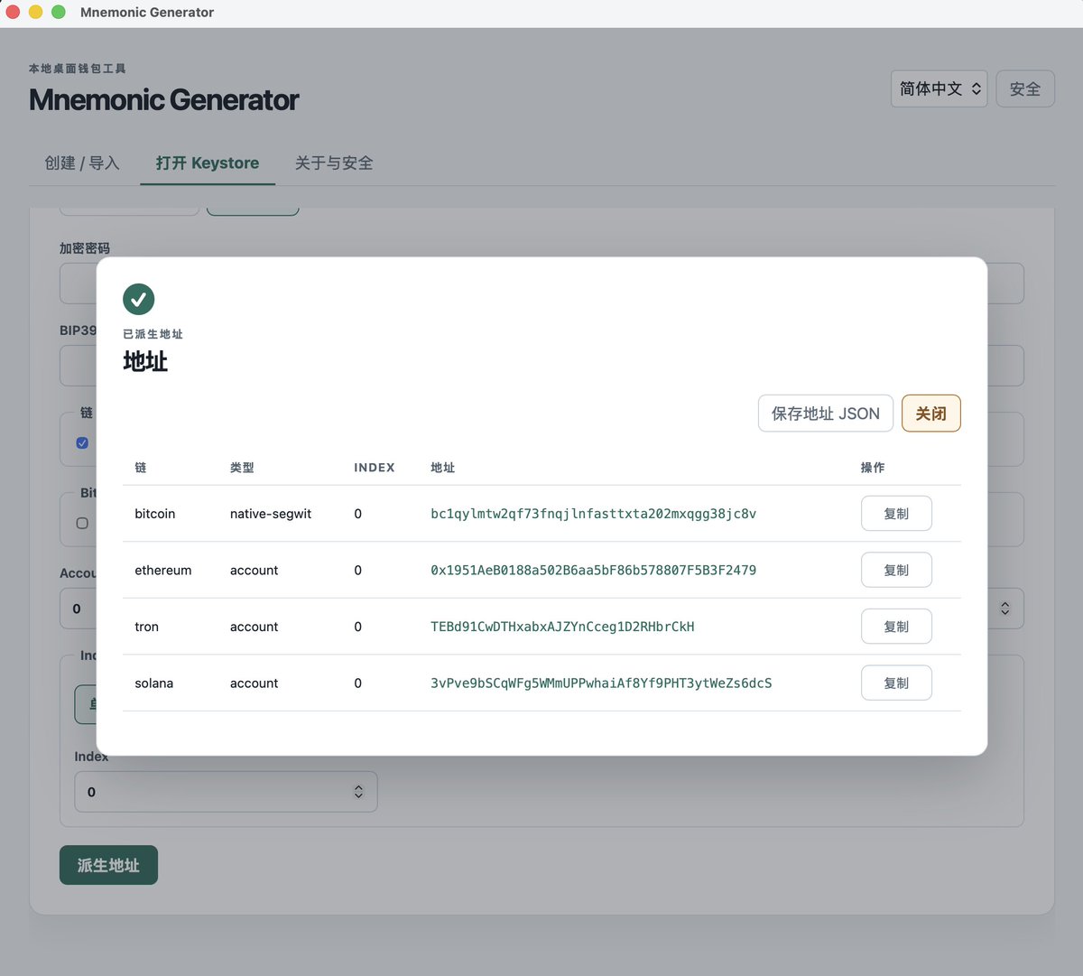Click the ethereum address 0x1951AeB...
The height and width of the screenshot is (976, 1083).
click(x=593, y=571)
